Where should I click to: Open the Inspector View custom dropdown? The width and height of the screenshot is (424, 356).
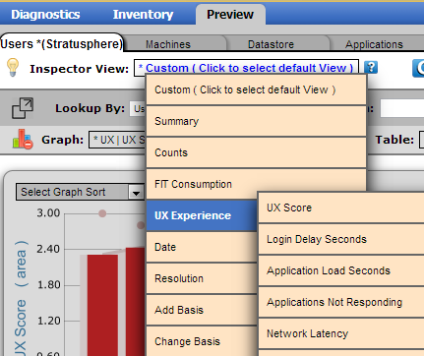(x=246, y=68)
